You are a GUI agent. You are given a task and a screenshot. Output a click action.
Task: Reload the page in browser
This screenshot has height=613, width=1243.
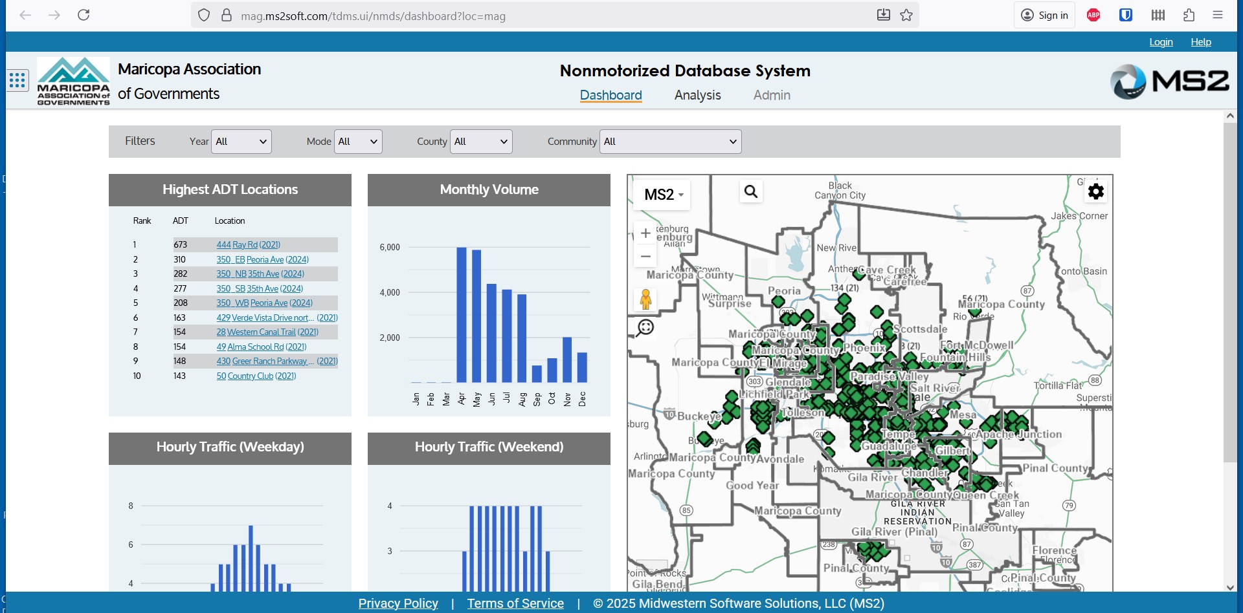tap(84, 15)
